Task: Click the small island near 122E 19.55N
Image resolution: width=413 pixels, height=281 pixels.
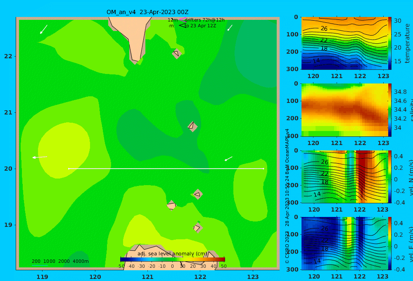Action: 197,194
